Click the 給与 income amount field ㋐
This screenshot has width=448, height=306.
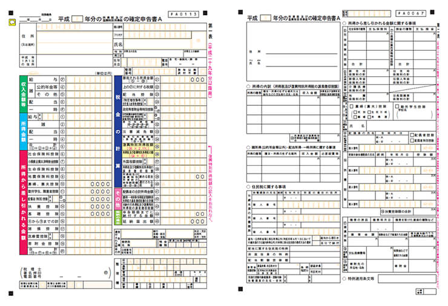pos(88,79)
